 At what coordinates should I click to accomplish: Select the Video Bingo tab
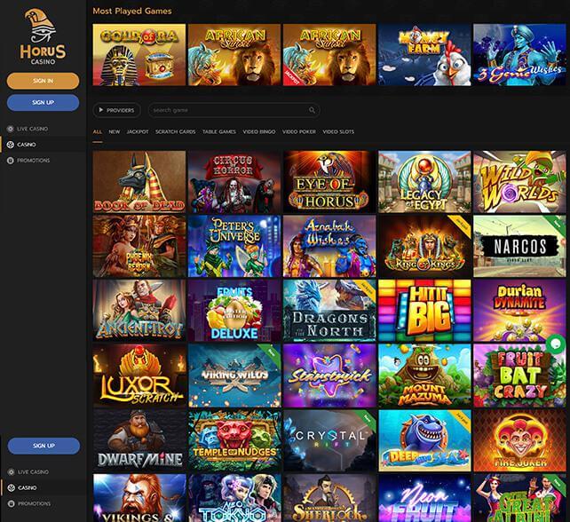259,131
